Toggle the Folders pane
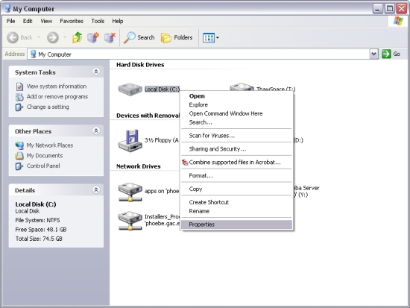 point(177,38)
